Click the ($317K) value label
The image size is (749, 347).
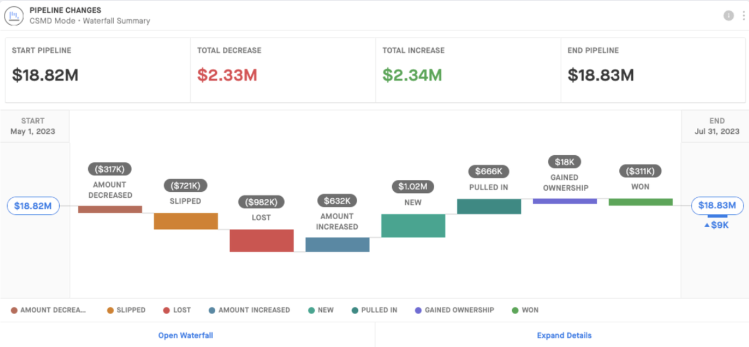(110, 169)
